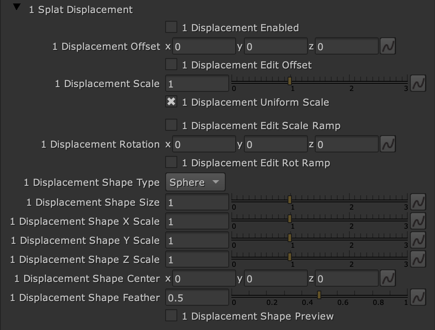Click the Shape Y Scale slider handle

pyautogui.click(x=290, y=238)
